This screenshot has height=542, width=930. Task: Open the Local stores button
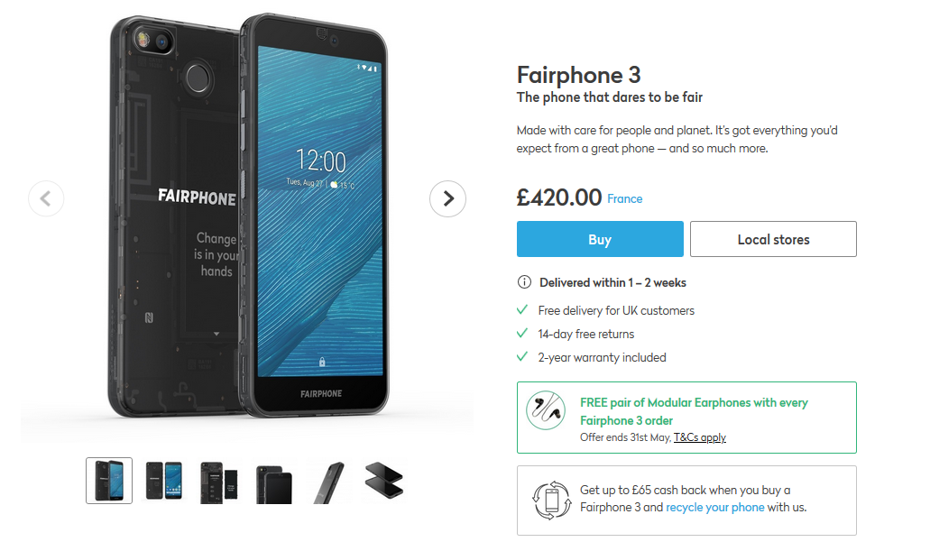tap(773, 239)
